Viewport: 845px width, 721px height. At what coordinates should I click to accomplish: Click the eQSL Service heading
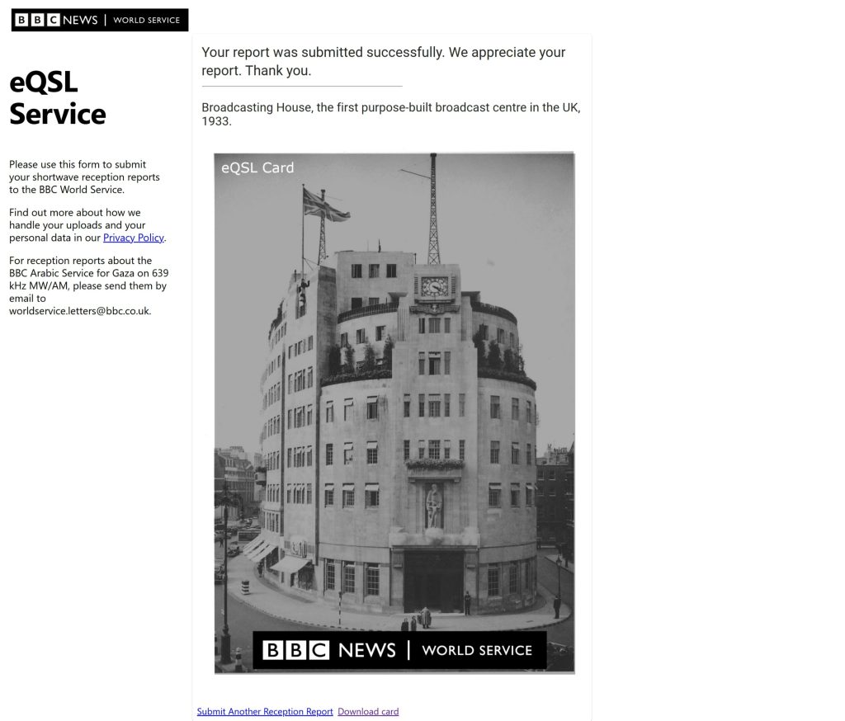[58, 98]
